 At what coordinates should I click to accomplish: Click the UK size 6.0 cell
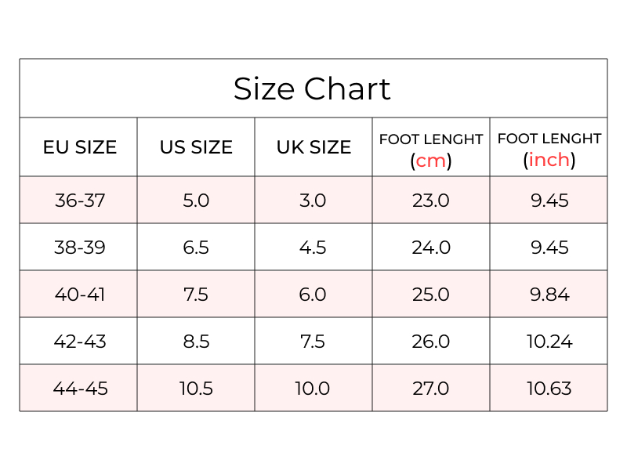[313, 295]
